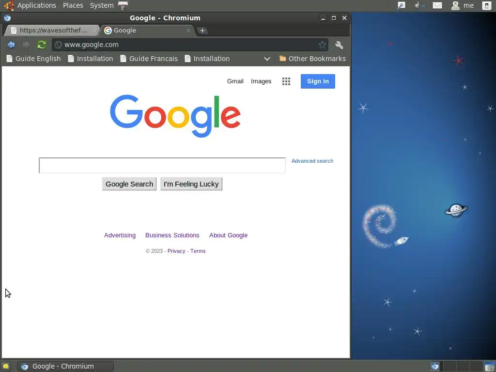Open a new tab with the plus button
The height and width of the screenshot is (372, 496).
202,31
